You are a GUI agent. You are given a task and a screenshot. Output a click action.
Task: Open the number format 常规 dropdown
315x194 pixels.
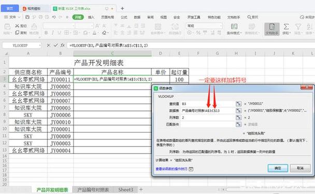click(x=221, y=26)
